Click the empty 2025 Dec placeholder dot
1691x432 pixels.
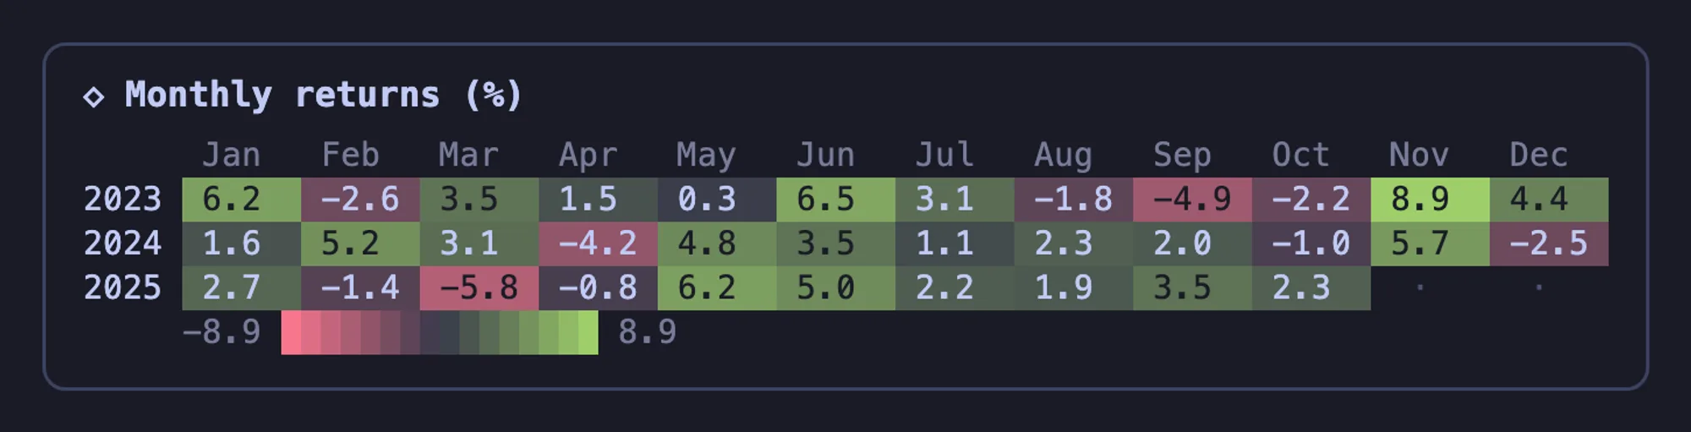1539,287
